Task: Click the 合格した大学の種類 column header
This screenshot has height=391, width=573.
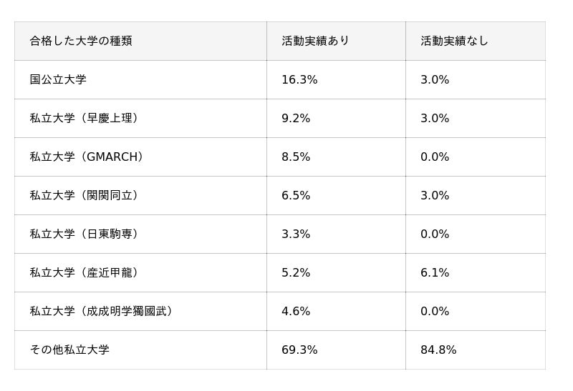Action: coord(81,41)
